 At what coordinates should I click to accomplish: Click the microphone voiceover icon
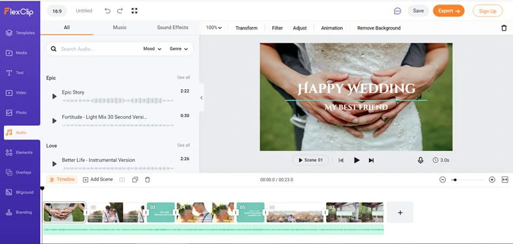(x=420, y=160)
